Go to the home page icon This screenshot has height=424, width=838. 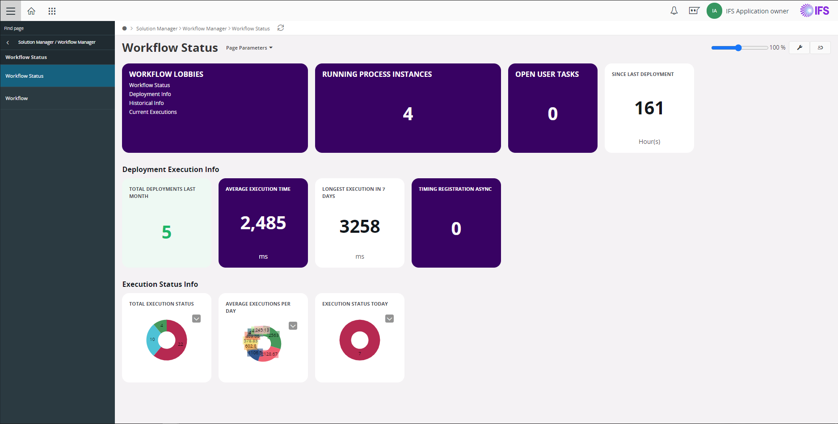31,11
